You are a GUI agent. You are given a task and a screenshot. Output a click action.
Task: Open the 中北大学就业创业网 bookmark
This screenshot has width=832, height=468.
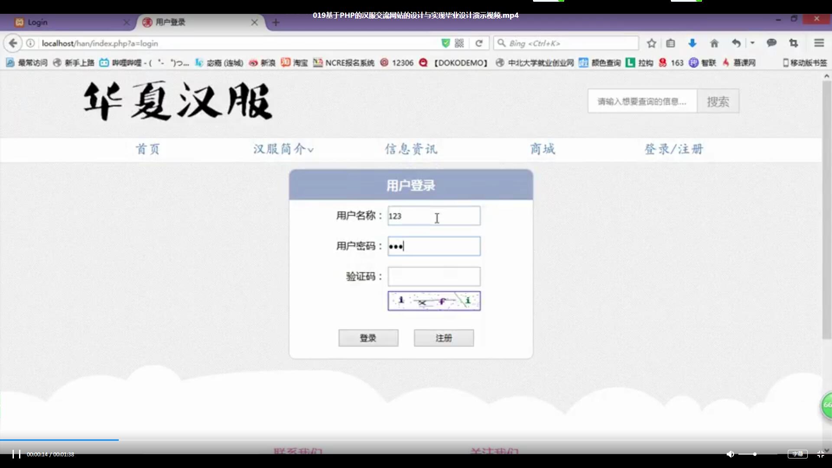[x=535, y=63]
